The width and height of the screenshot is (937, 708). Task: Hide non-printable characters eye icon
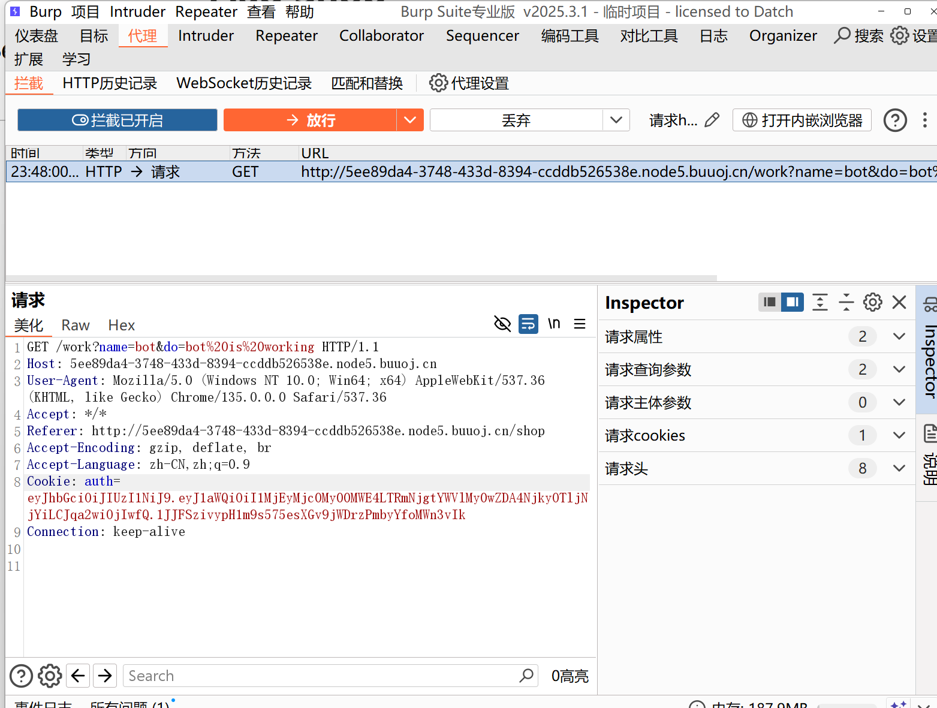click(502, 324)
